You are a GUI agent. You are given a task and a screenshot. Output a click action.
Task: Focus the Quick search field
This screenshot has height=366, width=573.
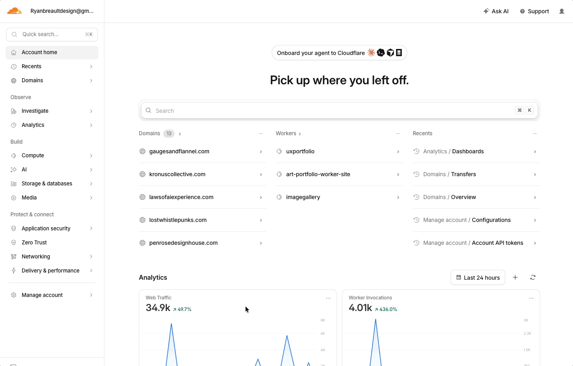click(52, 35)
